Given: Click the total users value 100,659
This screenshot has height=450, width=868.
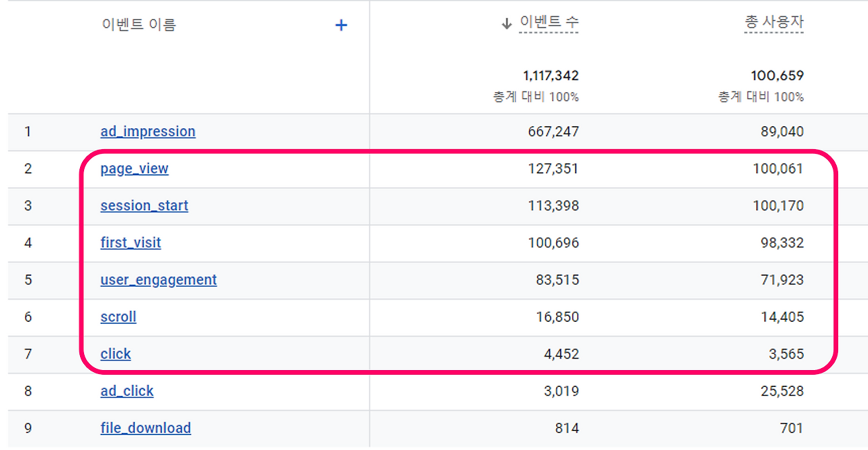Looking at the screenshot, I should click(x=776, y=75).
